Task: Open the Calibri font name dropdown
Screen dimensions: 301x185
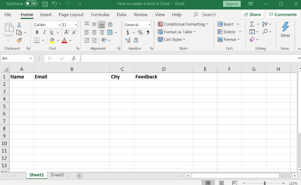Action: [59, 25]
